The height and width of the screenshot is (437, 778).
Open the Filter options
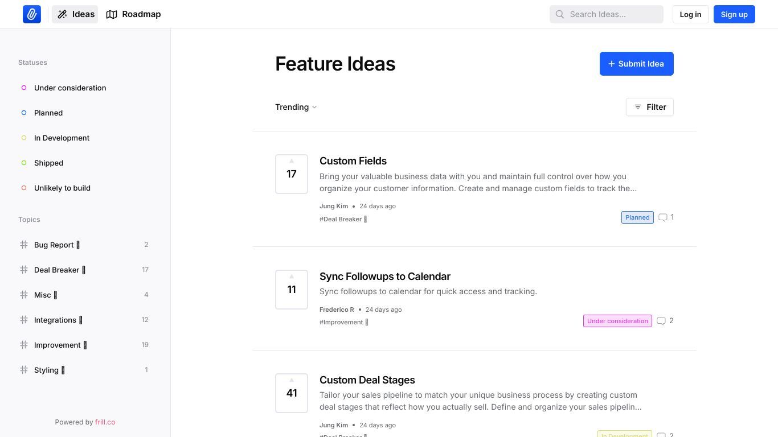[x=650, y=107]
